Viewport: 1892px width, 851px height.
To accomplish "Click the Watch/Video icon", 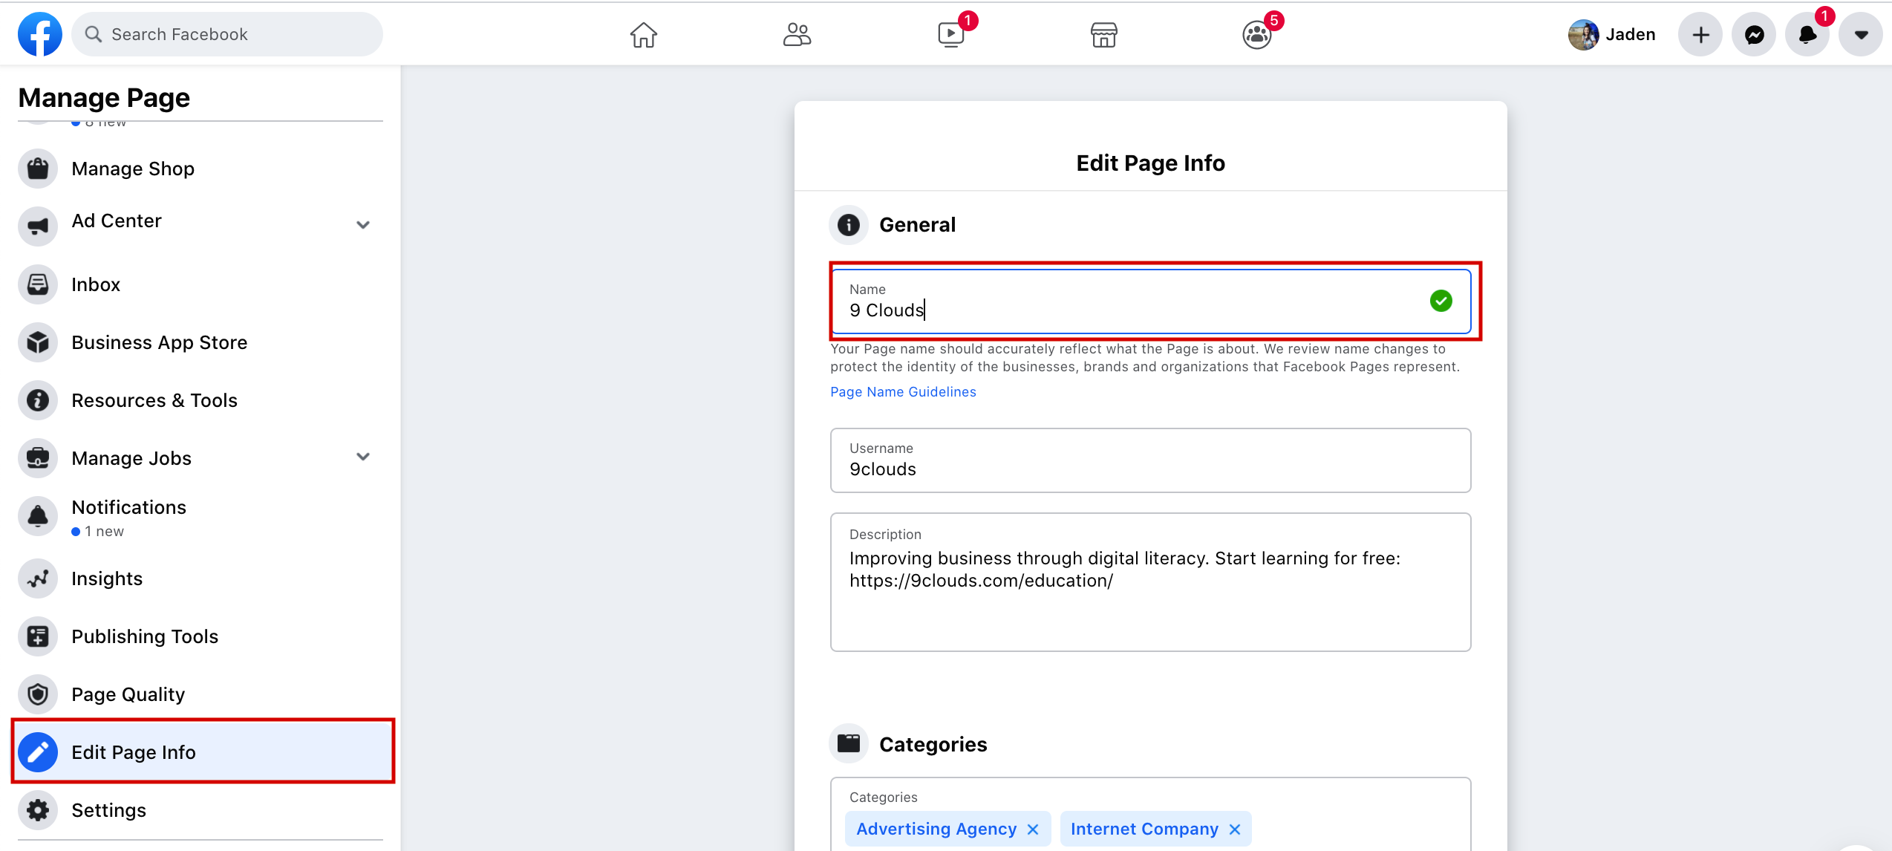I will pos(950,34).
